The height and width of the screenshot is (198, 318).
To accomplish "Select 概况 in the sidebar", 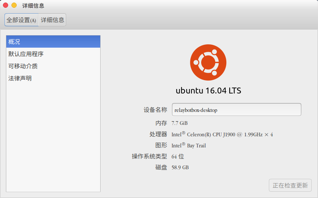I will click(x=53, y=41).
